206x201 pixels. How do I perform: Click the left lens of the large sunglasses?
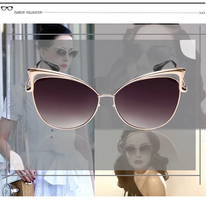coord(66,103)
